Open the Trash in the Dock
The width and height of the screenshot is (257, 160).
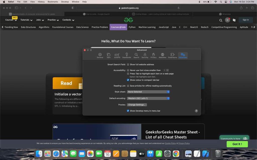pos(218,154)
